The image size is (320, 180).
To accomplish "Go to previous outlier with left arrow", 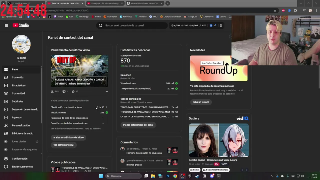I will 242,170.
